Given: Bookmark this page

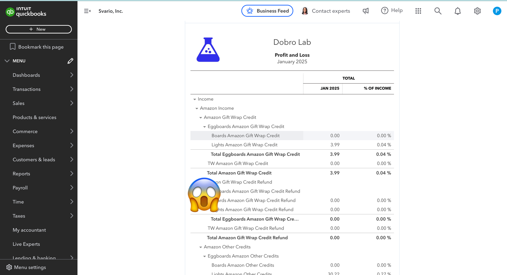Looking at the screenshot, I should [37, 47].
